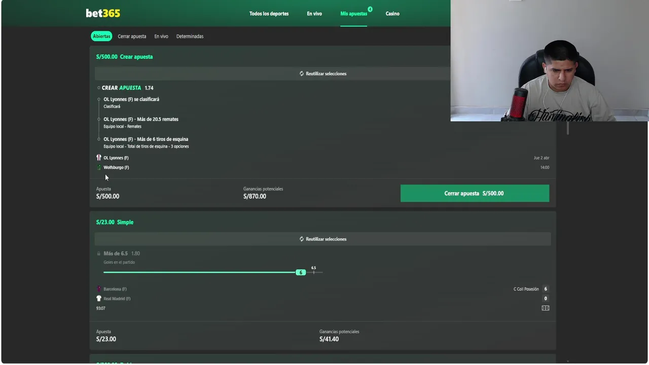The height and width of the screenshot is (365, 649).
Task: Click Barcelona score box showing 6
Action: (x=546, y=289)
